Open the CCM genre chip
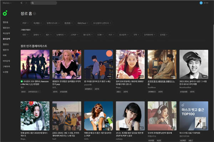This screenshot has width=214, height=142. 100,35
